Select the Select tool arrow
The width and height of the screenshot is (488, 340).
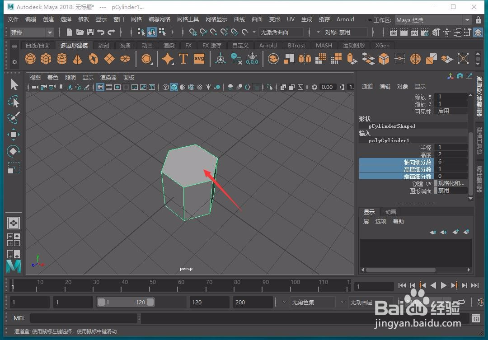click(14, 84)
